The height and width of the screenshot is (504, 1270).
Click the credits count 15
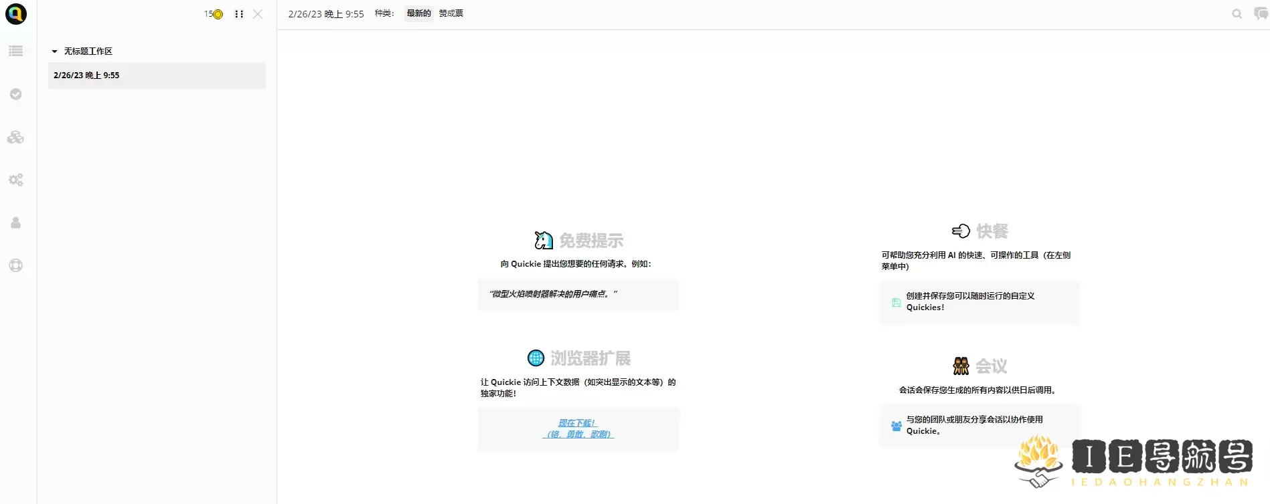(x=208, y=14)
